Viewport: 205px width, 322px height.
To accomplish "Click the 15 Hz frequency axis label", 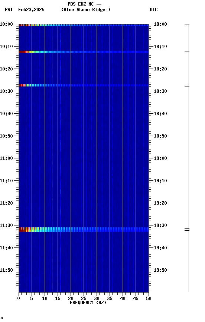I will [x=58, y=299].
